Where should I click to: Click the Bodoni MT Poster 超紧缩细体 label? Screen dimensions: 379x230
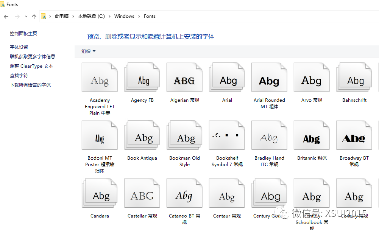click(x=100, y=164)
